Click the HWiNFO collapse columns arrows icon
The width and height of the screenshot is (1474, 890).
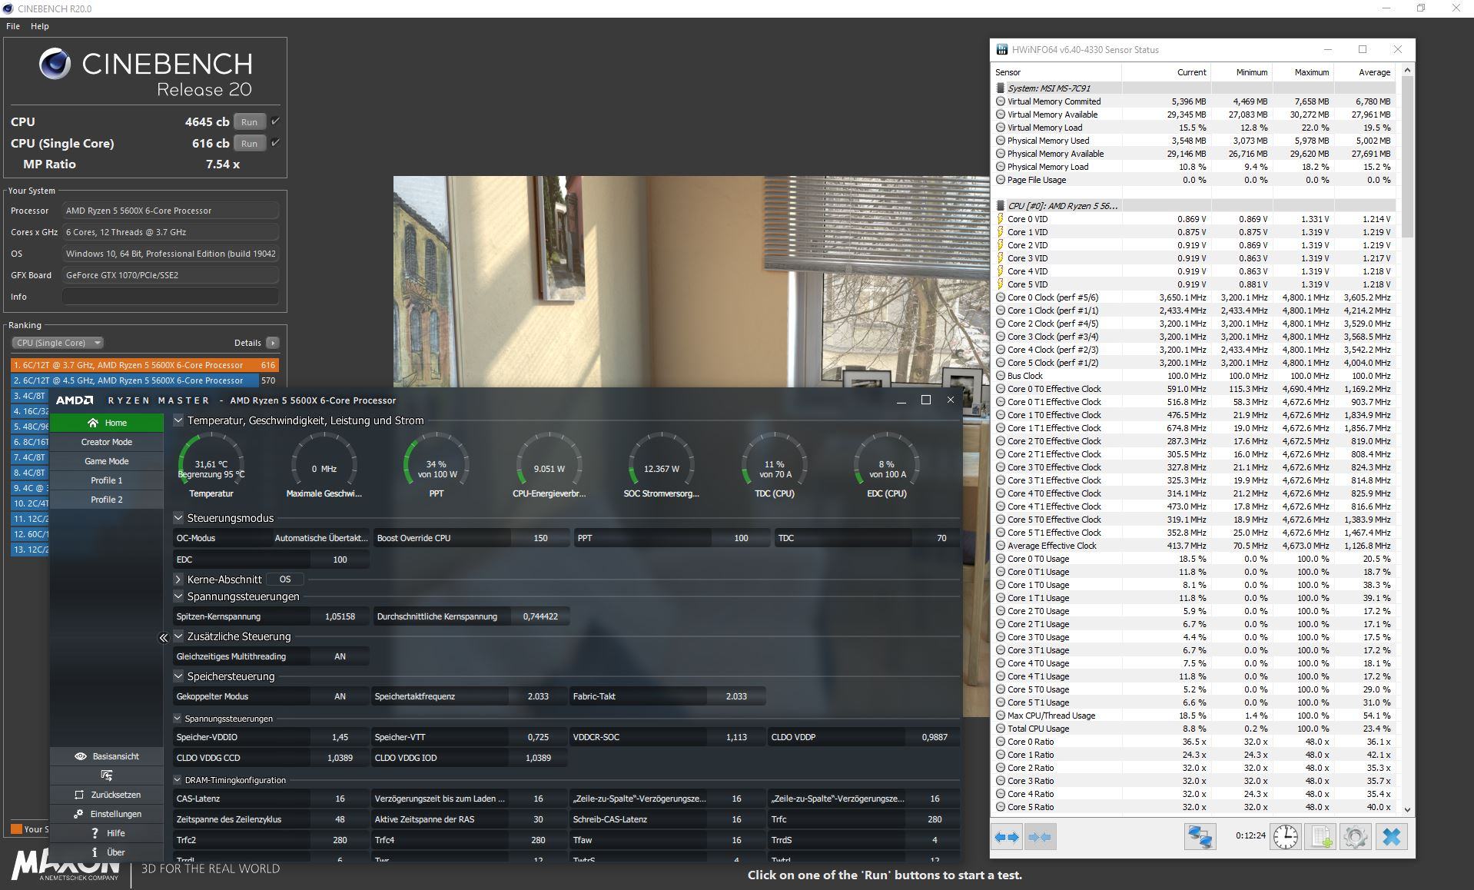click(x=1039, y=836)
